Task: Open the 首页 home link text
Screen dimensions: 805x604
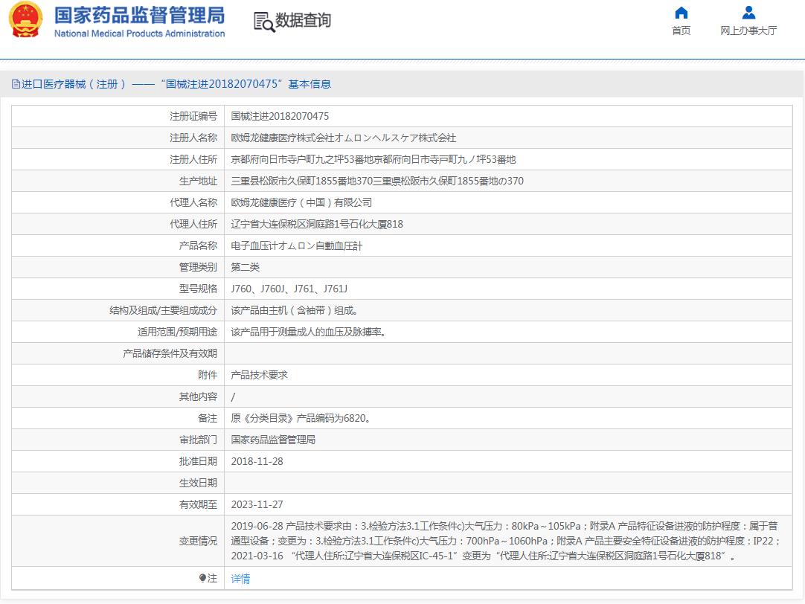Action: [x=681, y=30]
